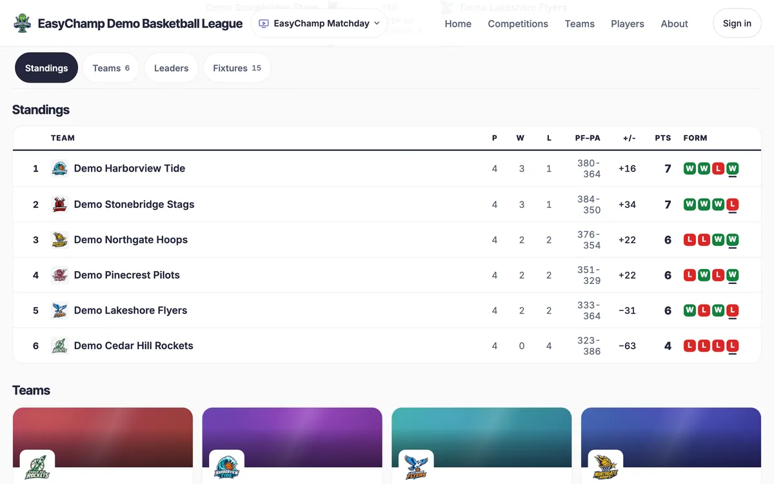774x484 pixels.
Task: Click the 323-386 score value
Action: point(589,346)
